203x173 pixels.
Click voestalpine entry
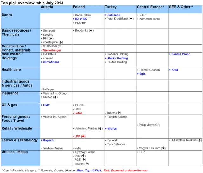point(52,42)
